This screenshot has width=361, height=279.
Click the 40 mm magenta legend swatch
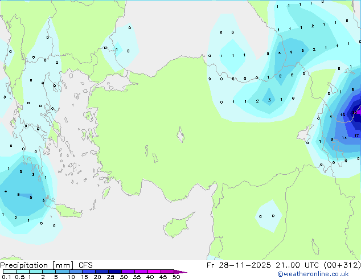pos(154,272)
